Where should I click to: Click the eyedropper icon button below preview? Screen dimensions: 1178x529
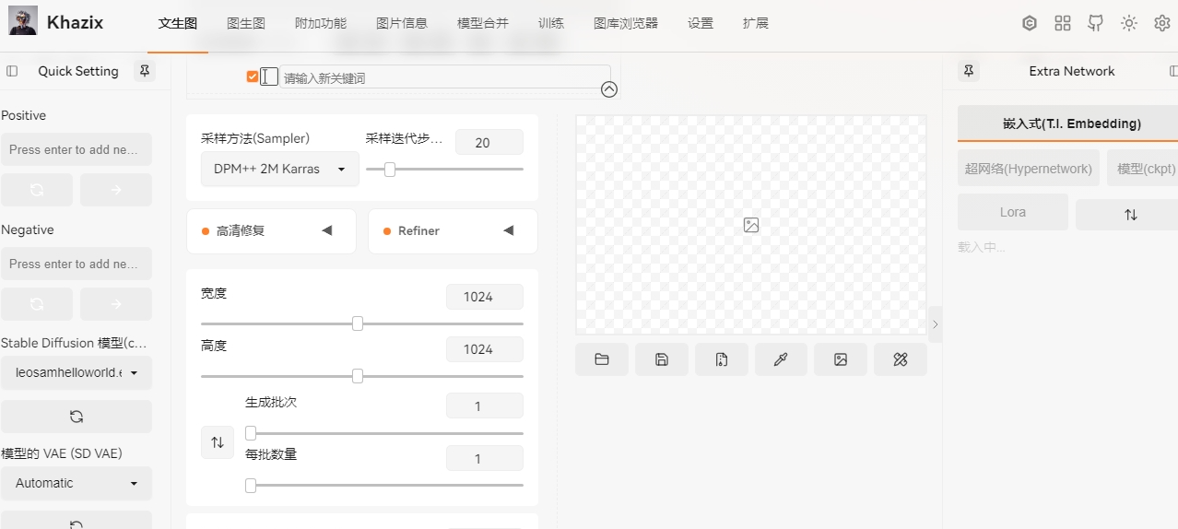click(781, 359)
